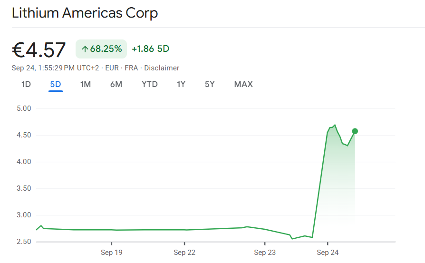The width and height of the screenshot is (425, 263).
Task: Click the green up-arrow icon in percent badge
Action: (x=85, y=49)
